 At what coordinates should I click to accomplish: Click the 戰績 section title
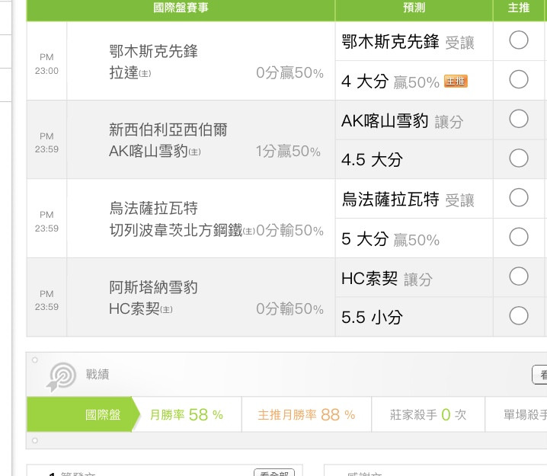98,374
